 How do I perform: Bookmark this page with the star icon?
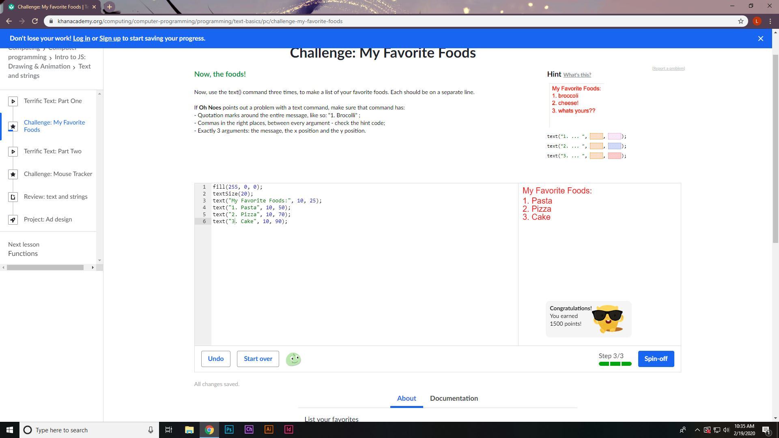[740, 21]
